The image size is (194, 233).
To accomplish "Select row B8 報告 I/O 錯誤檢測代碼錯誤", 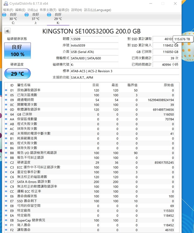I will point(89,153).
